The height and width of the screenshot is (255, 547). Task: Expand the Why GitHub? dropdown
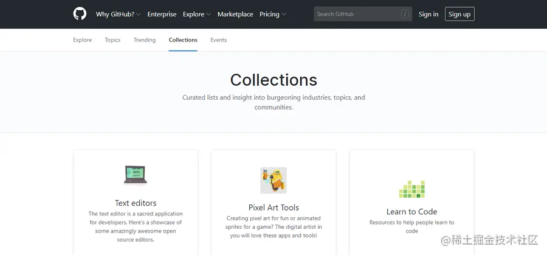(119, 15)
